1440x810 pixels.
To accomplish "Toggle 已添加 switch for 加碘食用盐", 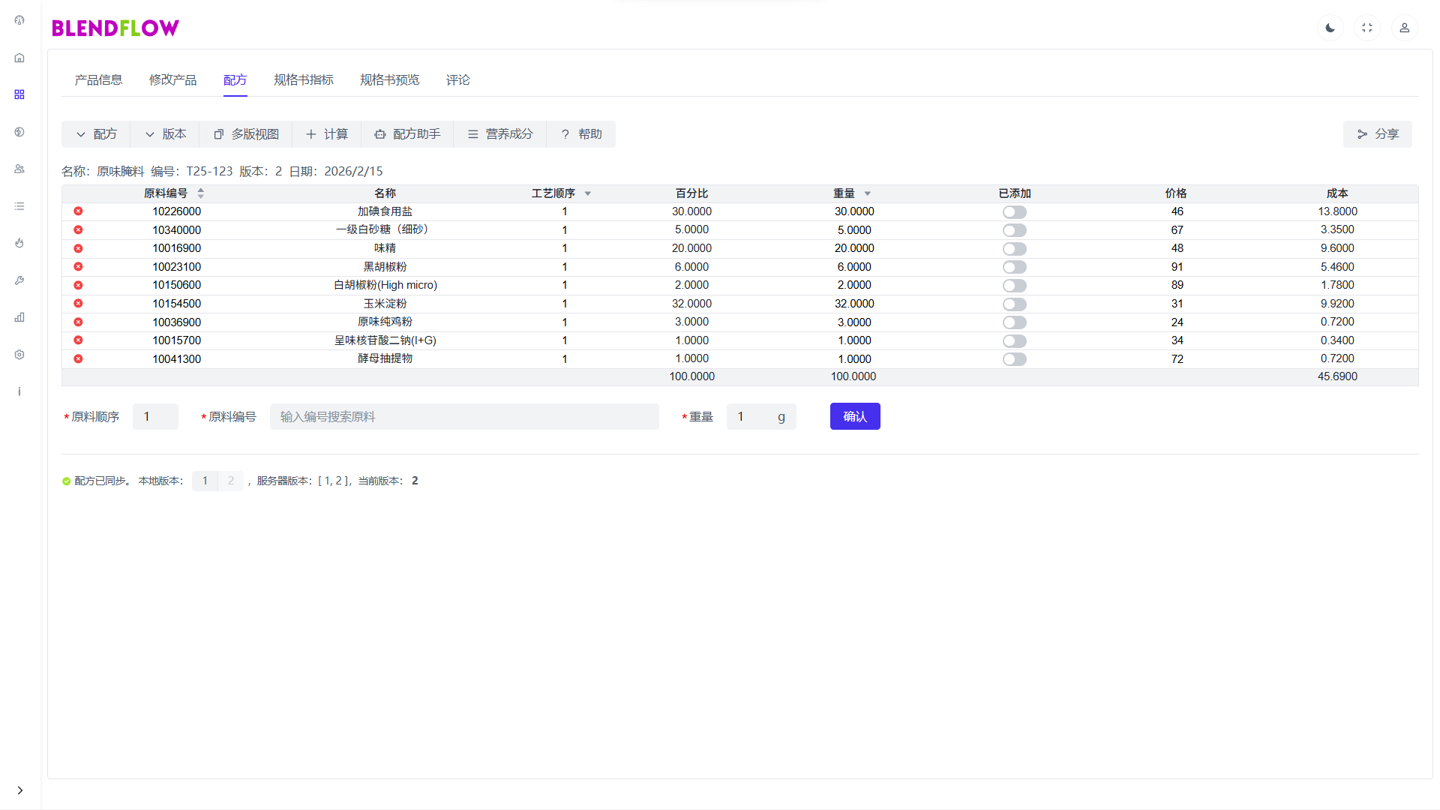I will pyautogui.click(x=1014, y=212).
